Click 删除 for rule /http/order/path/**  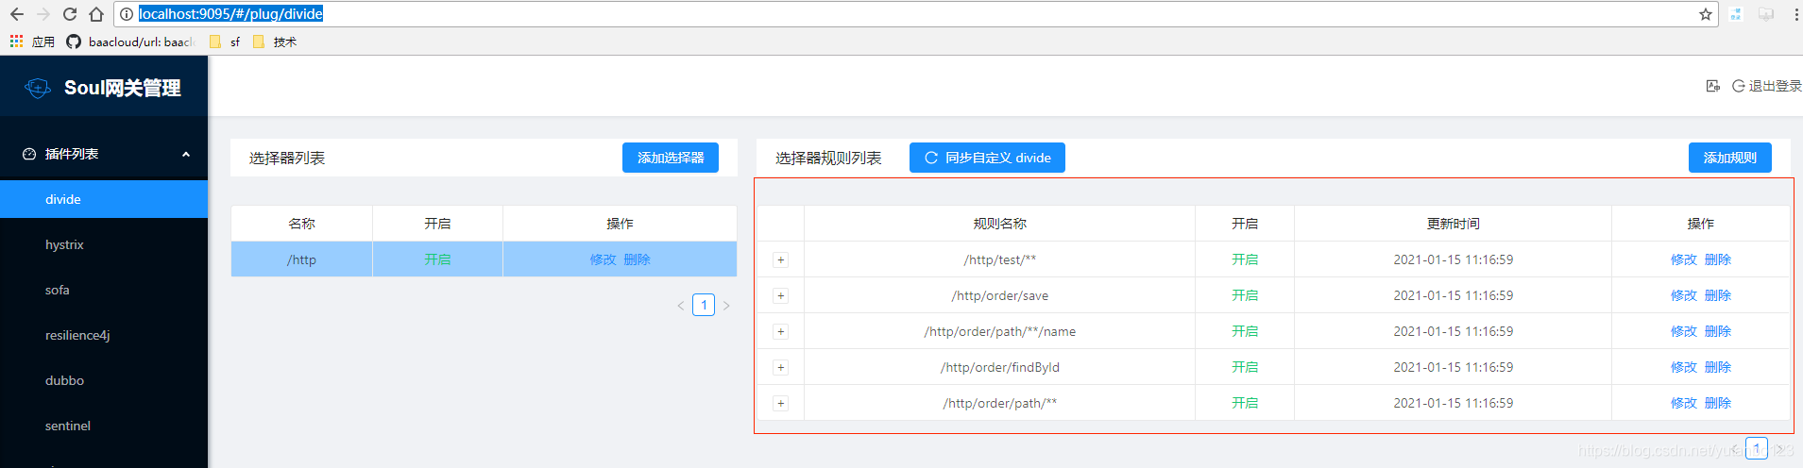pos(1718,403)
